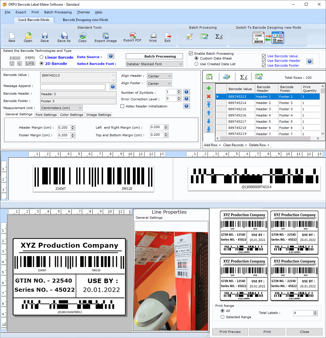
Task: Click the Export Image icon
Action: [x=106, y=35]
